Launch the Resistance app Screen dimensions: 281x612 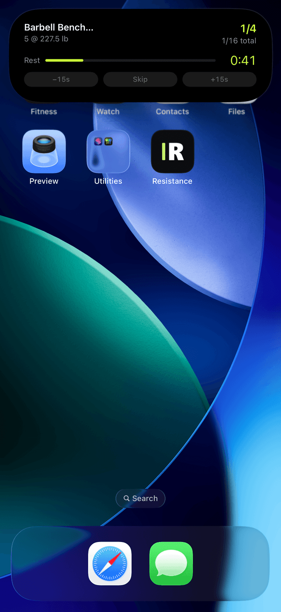point(172,152)
